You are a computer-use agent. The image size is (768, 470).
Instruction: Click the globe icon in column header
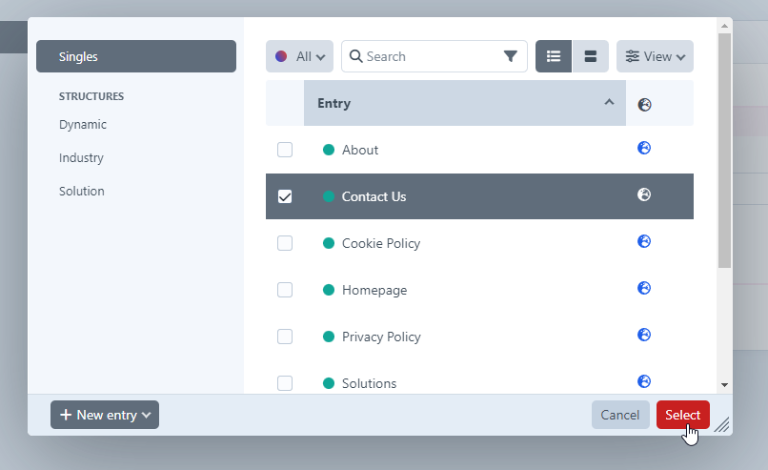[644, 105]
